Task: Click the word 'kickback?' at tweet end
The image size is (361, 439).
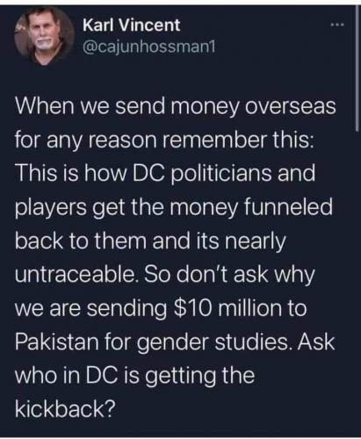Action: point(64,409)
